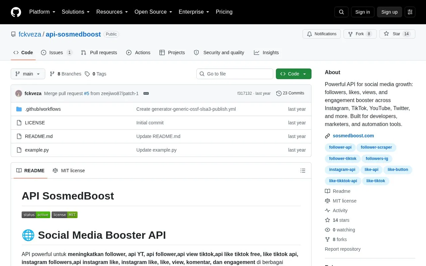Open the main branch selector dropdown

tap(28, 74)
